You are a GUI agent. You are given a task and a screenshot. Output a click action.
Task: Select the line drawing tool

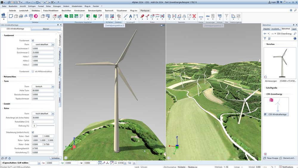point(125,16)
